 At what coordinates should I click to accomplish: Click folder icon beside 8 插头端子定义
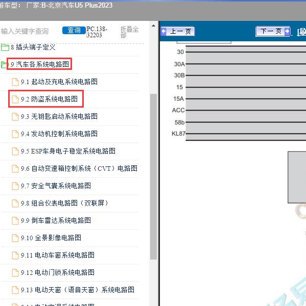point(5,47)
